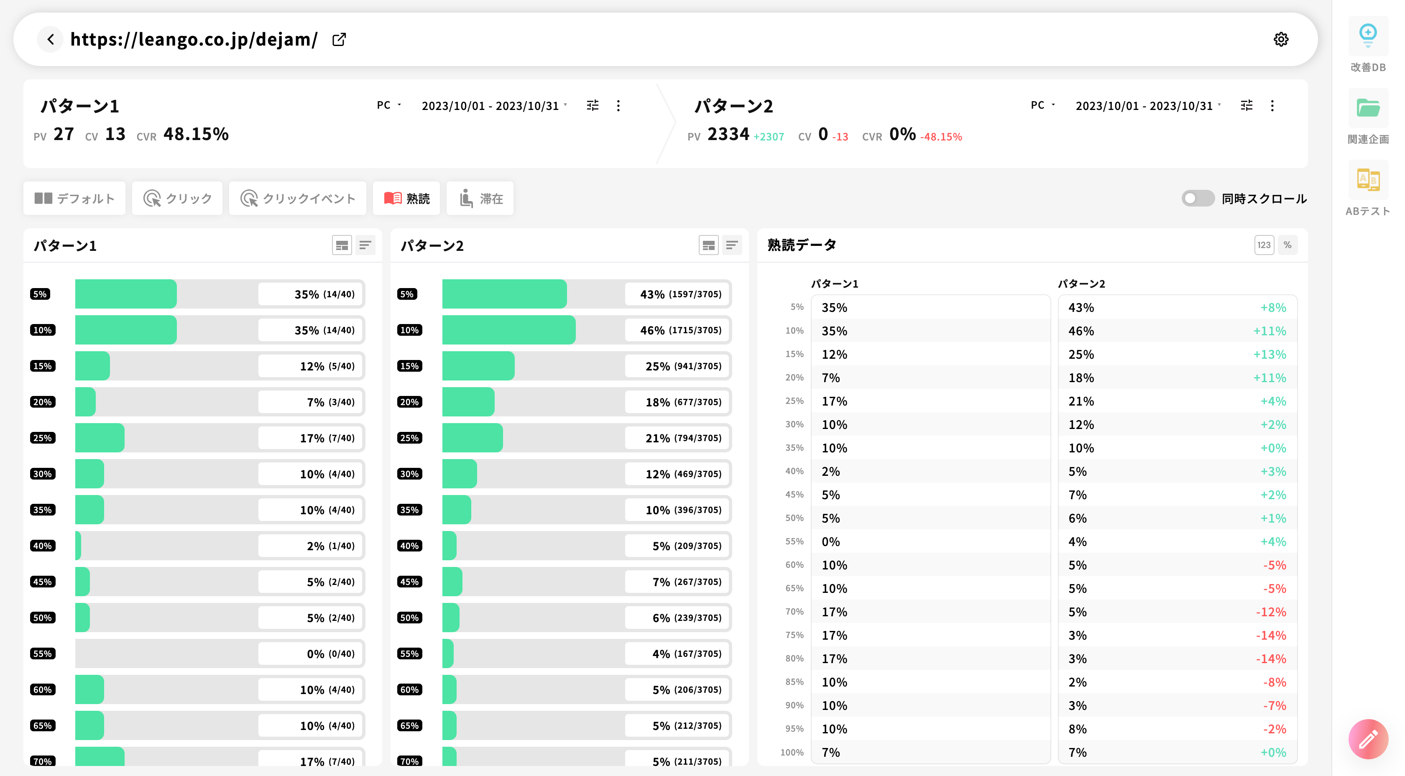The width and height of the screenshot is (1405, 776).
Task: Switch 熟読データ to percent view
Action: 1287,245
